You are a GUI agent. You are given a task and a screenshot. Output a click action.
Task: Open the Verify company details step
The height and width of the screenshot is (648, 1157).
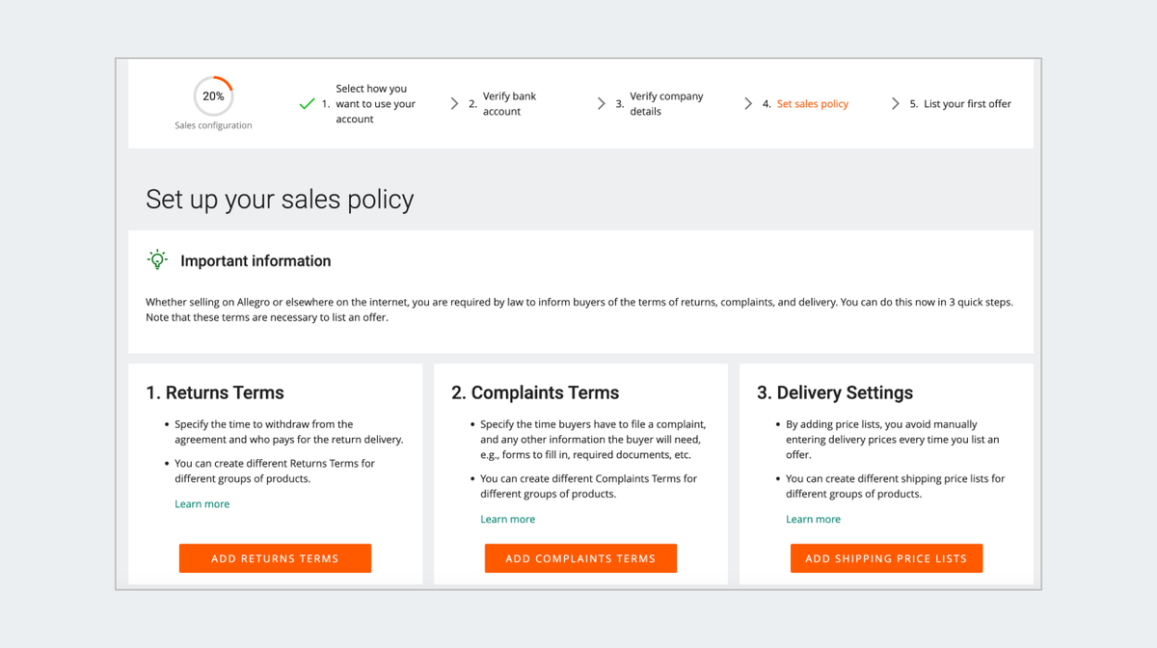click(x=666, y=104)
